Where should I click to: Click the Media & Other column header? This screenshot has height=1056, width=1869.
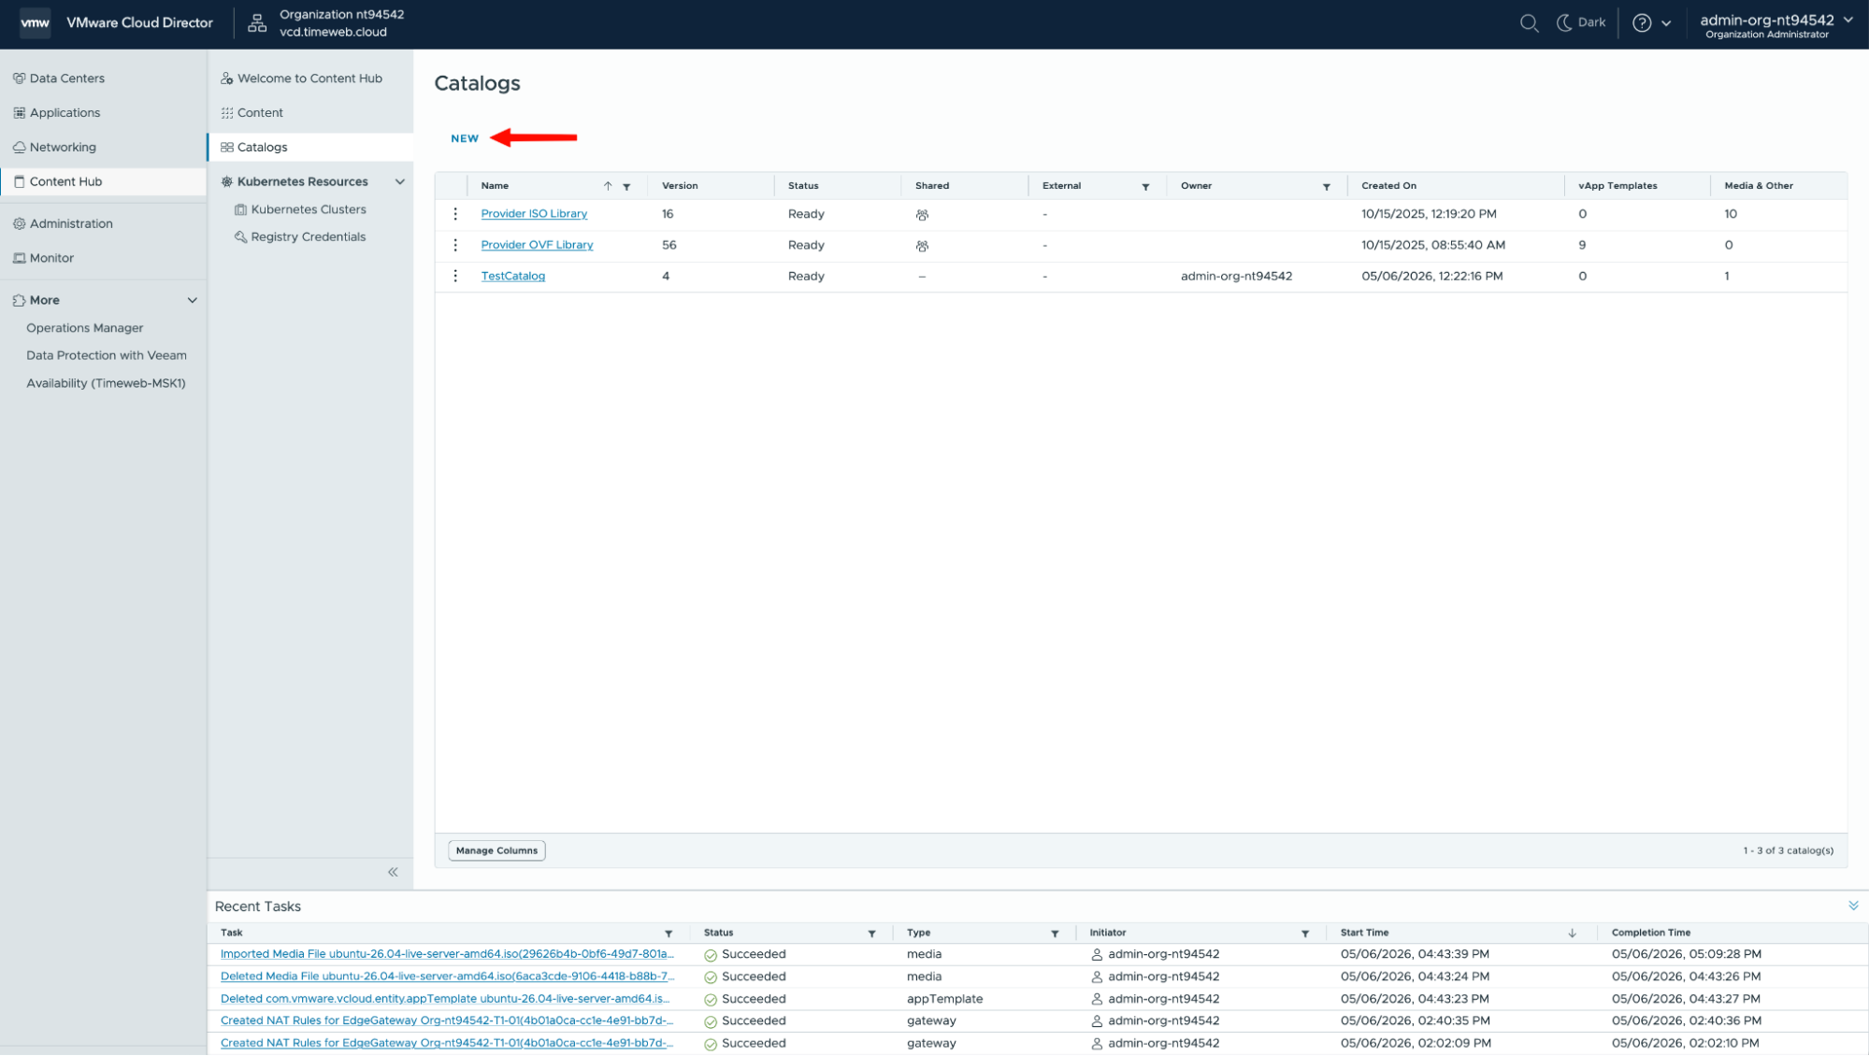[1759, 186]
